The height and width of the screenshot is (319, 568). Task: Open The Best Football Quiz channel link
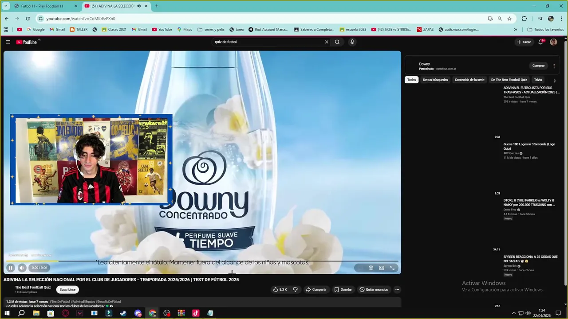(x=33, y=287)
